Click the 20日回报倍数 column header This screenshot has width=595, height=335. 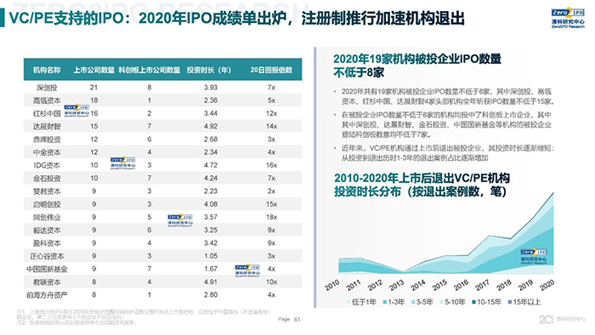(x=271, y=70)
